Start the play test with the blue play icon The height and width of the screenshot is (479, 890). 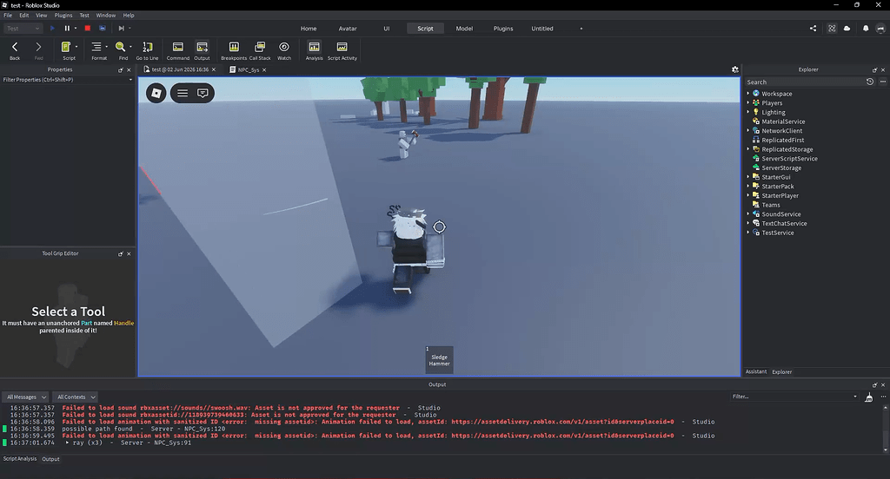point(52,29)
